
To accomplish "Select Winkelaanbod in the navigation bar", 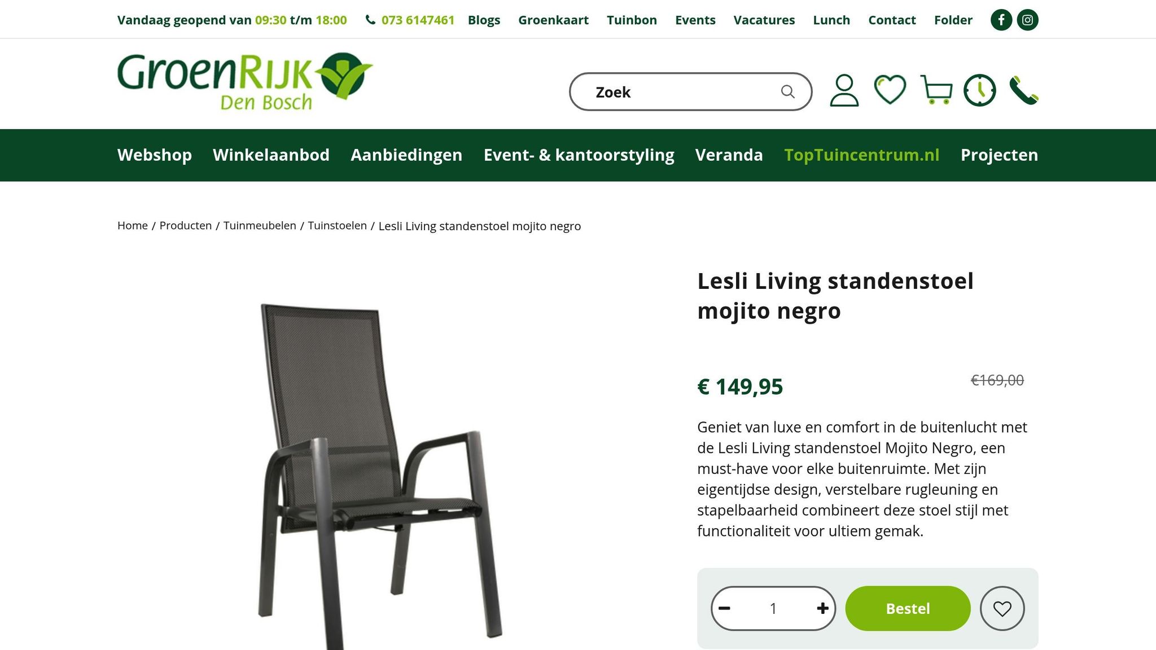I will [271, 155].
